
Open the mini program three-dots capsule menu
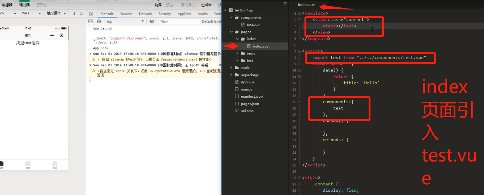pos(52,35)
